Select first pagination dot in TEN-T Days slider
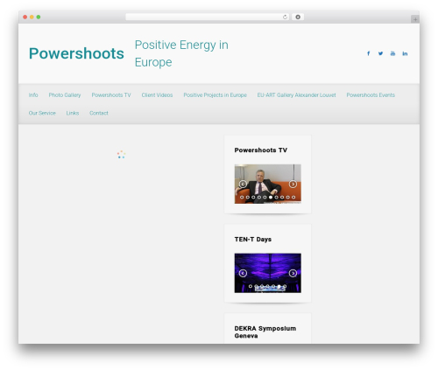The width and height of the screenshot is (438, 370). coord(251,286)
